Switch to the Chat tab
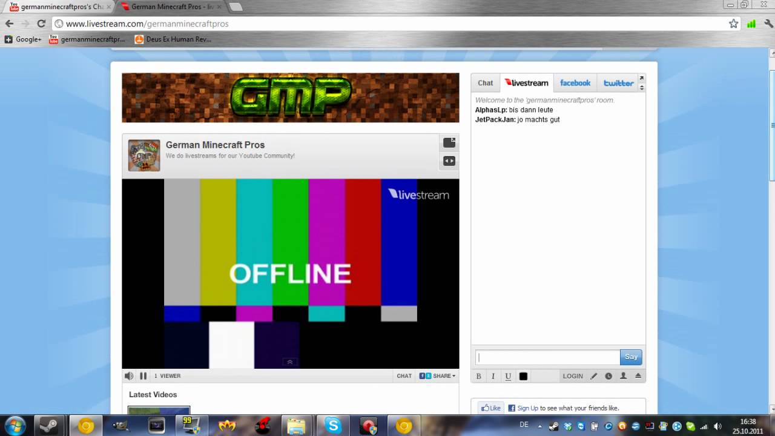 pos(486,83)
